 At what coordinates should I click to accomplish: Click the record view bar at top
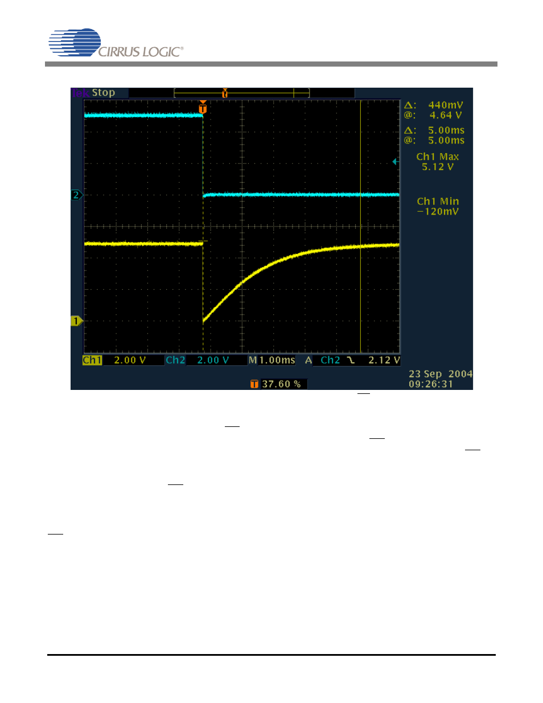241,93
